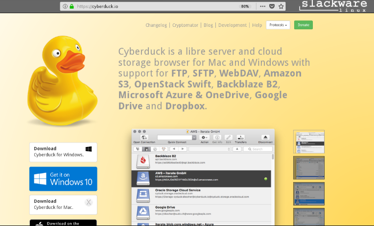Viewport: 374px width, 226px height.
Task: Click the Edit pencil toolbar icon
Action: (x=228, y=138)
